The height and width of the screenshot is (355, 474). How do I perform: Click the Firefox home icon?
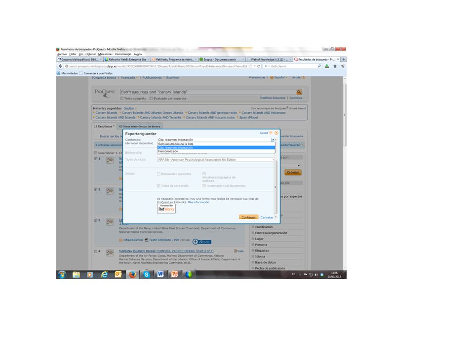[335, 66]
